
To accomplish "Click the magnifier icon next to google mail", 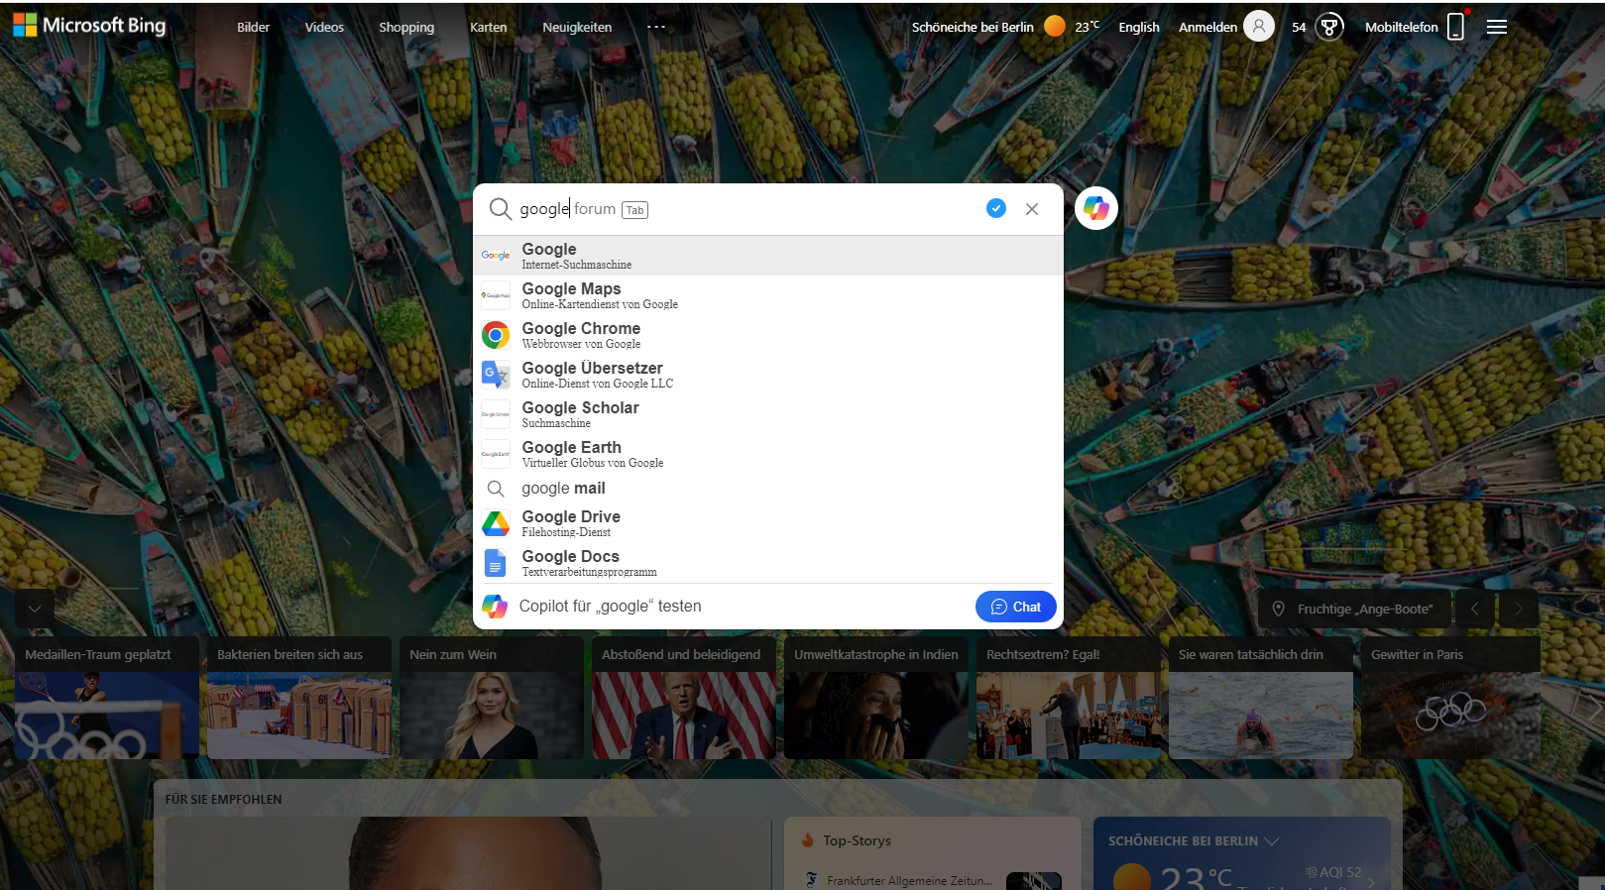I will pyautogui.click(x=496, y=489).
